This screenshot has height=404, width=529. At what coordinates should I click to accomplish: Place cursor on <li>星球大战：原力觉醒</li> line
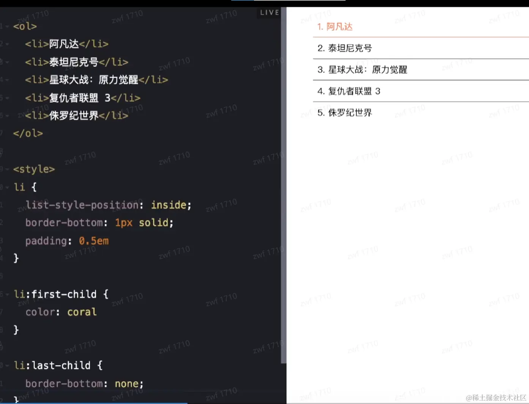pyautogui.click(x=96, y=80)
